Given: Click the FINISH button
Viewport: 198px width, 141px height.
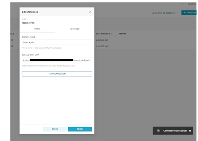Looking at the screenshot, I should [x=80, y=129].
